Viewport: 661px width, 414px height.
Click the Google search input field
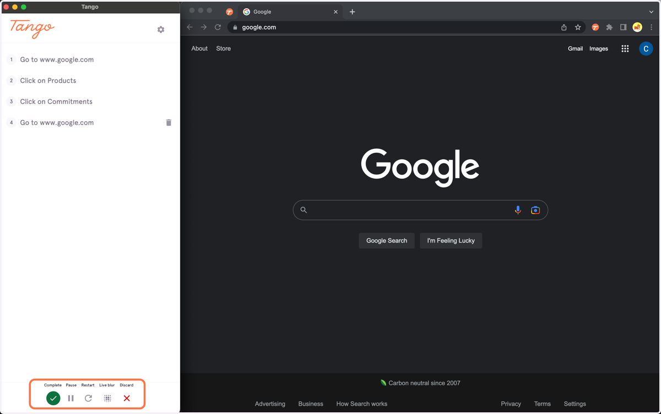pos(420,210)
